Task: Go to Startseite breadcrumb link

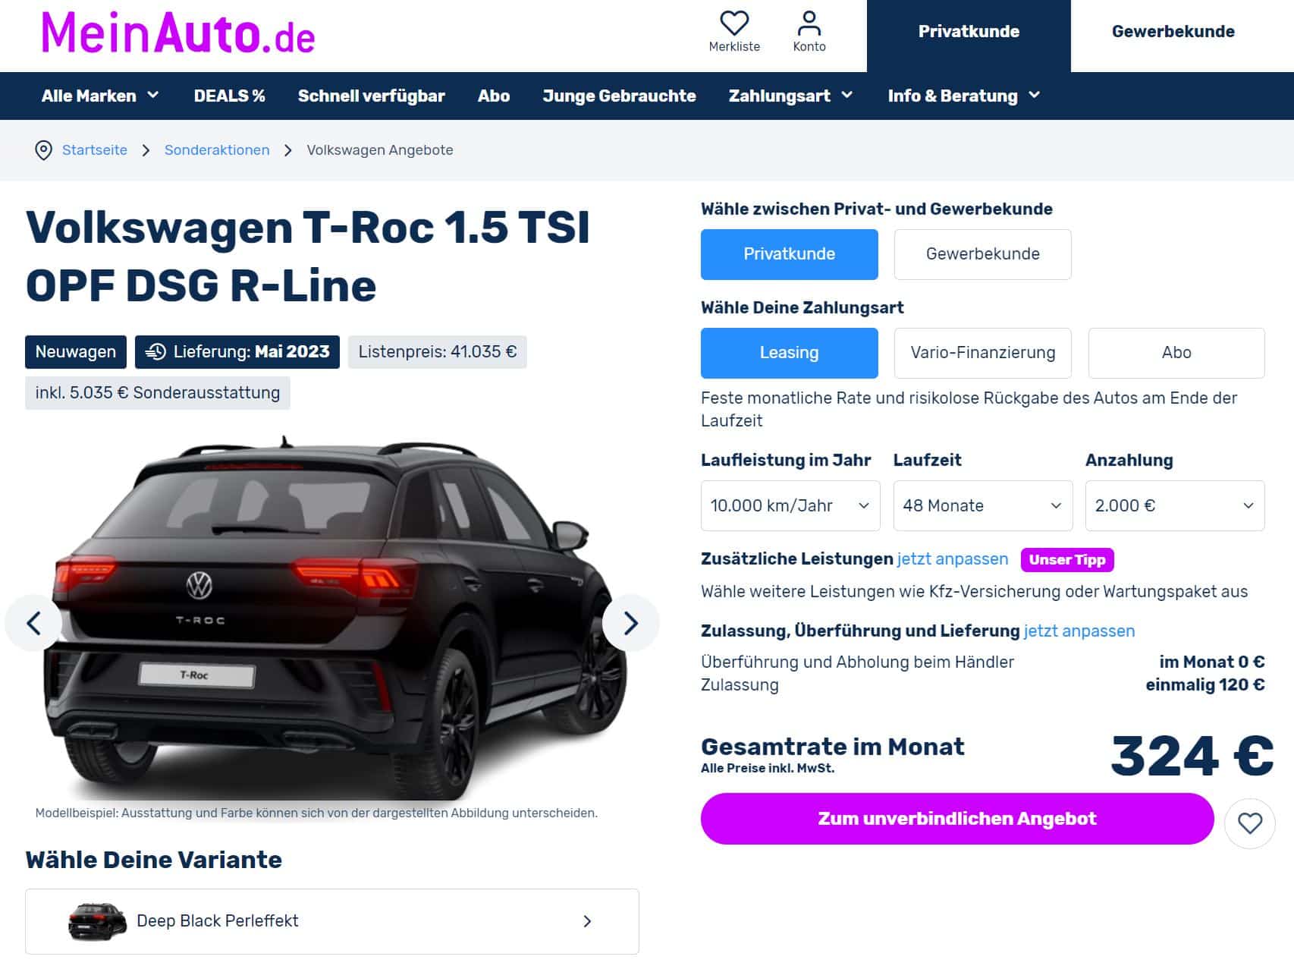Action: point(95,150)
